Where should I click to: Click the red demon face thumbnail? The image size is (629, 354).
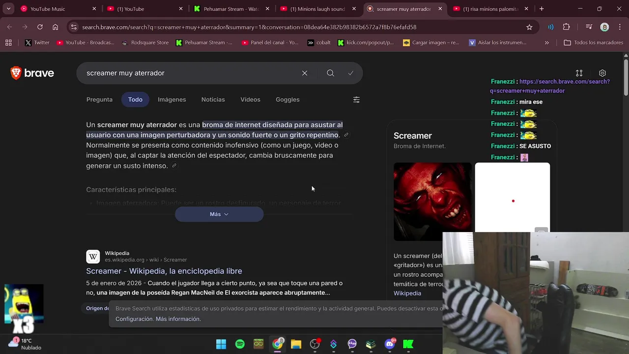(x=432, y=202)
